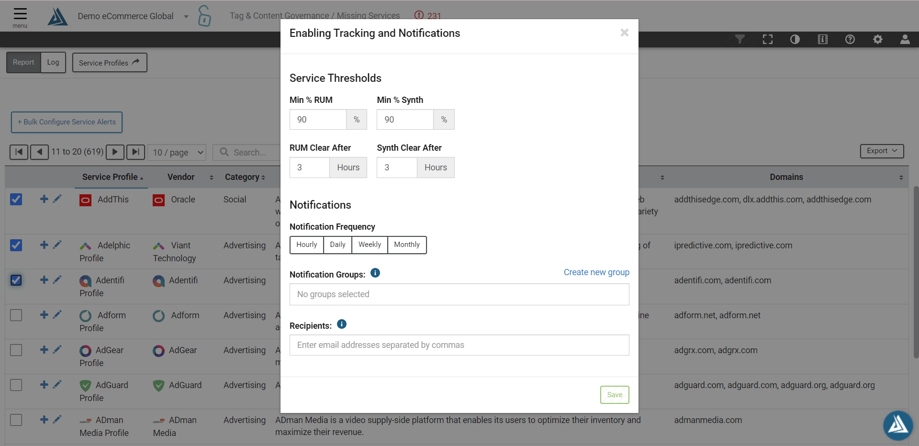Edit the Adform profile pencil icon
The image size is (919, 446).
[57, 315]
